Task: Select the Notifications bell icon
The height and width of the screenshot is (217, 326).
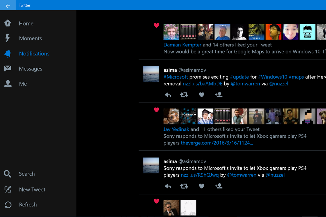Action: 8,54
